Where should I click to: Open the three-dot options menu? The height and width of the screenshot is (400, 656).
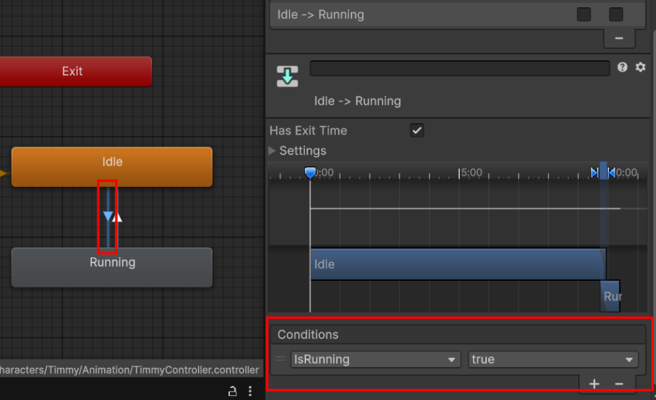pyautogui.click(x=250, y=391)
